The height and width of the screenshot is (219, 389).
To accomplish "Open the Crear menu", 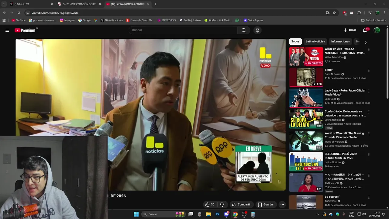I will click(349, 30).
